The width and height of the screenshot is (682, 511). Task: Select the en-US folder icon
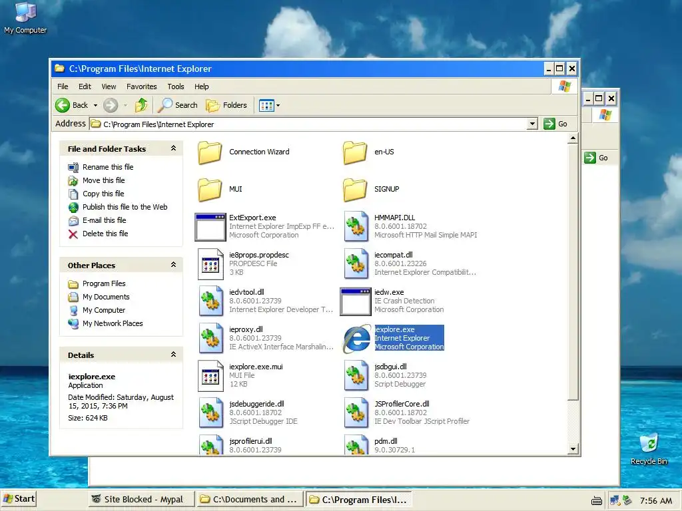click(x=356, y=152)
